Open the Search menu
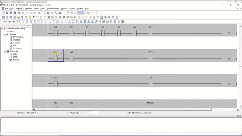Viewport: 242px width, 136px height. tap(36, 9)
